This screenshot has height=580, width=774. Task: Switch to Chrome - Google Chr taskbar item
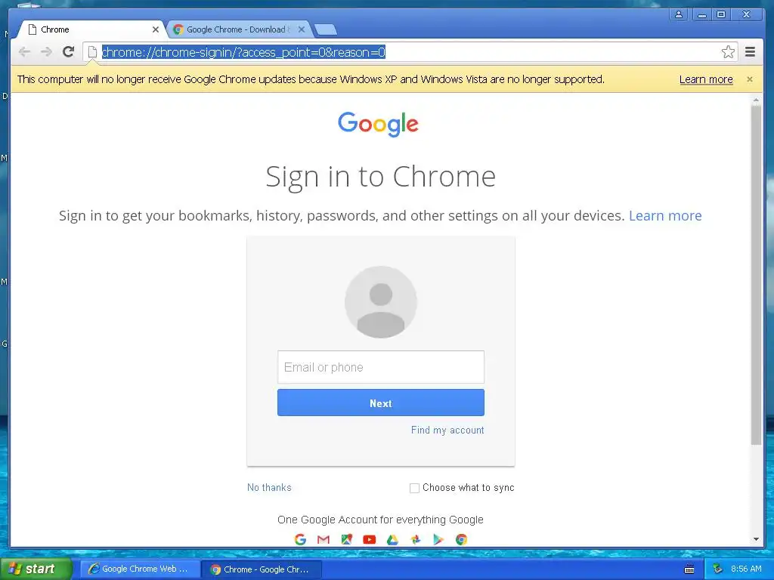pyautogui.click(x=262, y=569)
